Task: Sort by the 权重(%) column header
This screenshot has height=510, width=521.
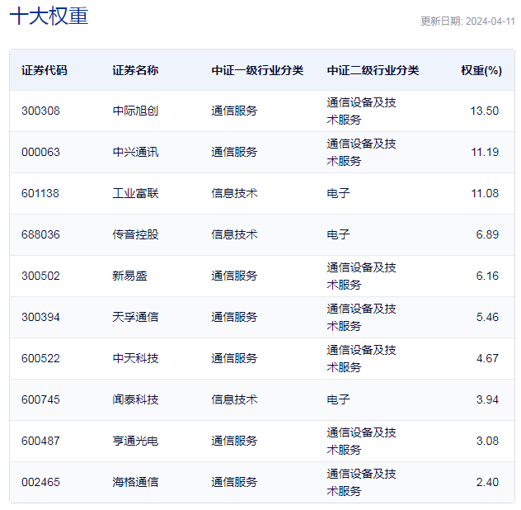Action: (x=481, y=70)
